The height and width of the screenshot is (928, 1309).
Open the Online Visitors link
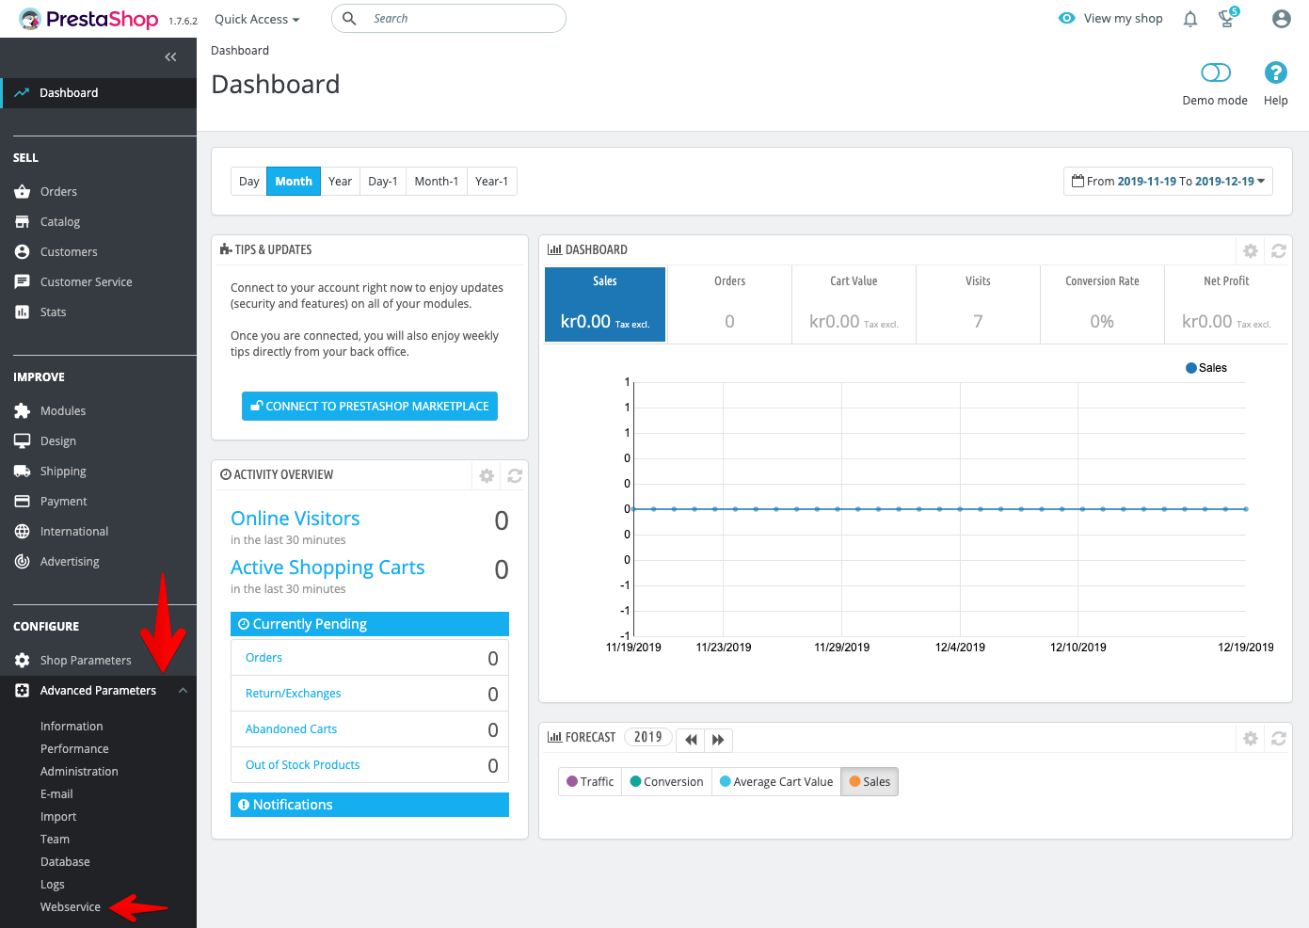(295, 519)
